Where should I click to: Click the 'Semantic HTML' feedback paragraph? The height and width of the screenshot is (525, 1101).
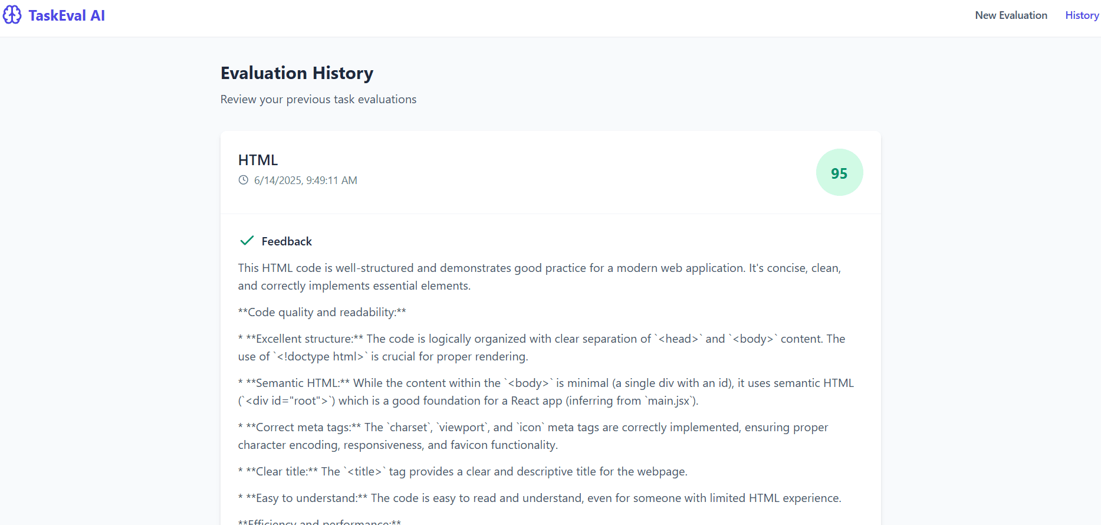tap(546, 392)
